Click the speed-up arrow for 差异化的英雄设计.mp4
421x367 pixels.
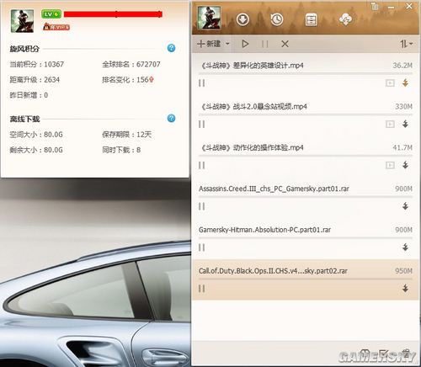click(x=405, y=82)
